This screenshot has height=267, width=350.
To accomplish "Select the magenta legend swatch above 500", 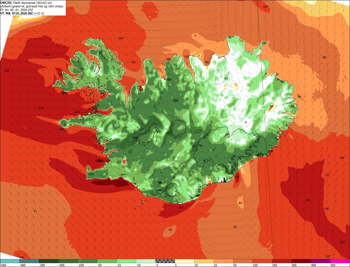I will (x=340, y=261).
